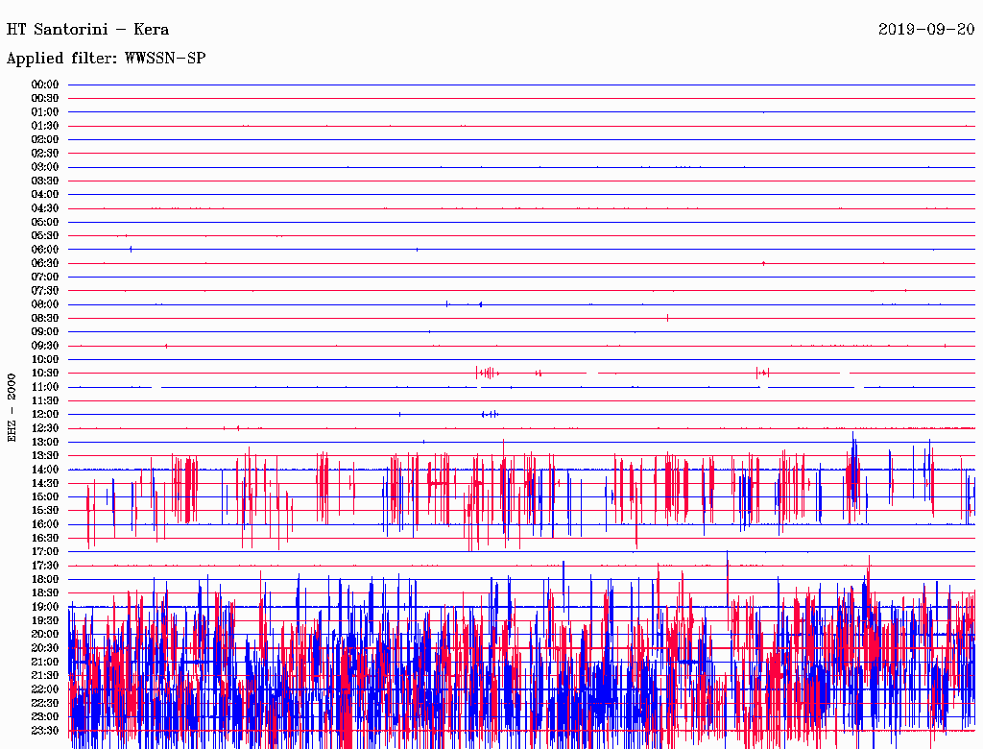This screenshot has height=749, width=983.
Task: Click the vertical EHZ channel axis label
Action: coord(12,407)
